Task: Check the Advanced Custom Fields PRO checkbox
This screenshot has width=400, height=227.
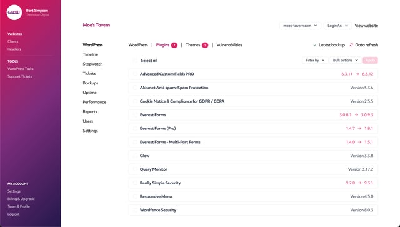Action: 135,74
